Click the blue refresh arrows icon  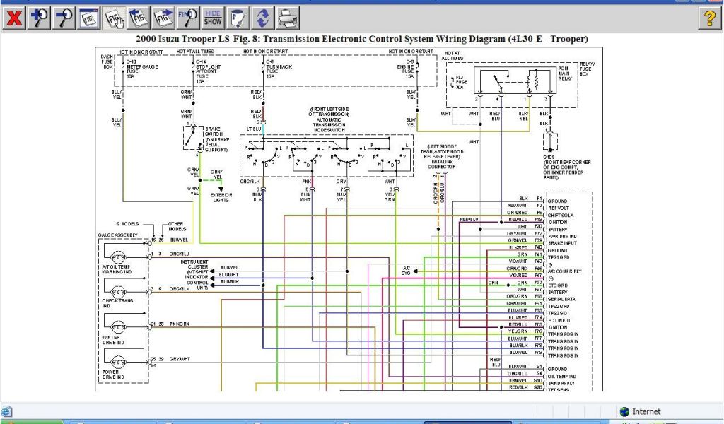pyautogui.click(x=263, y=18)
